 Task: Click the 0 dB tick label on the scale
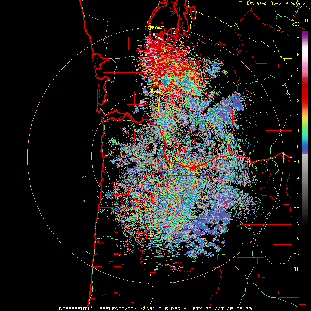click(x=298, y=147)
